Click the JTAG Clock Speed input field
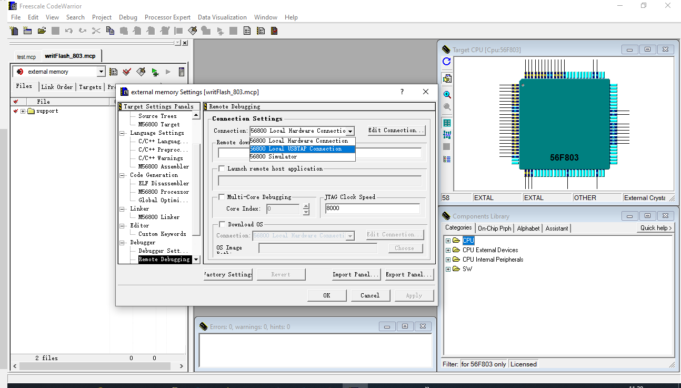 372,208
